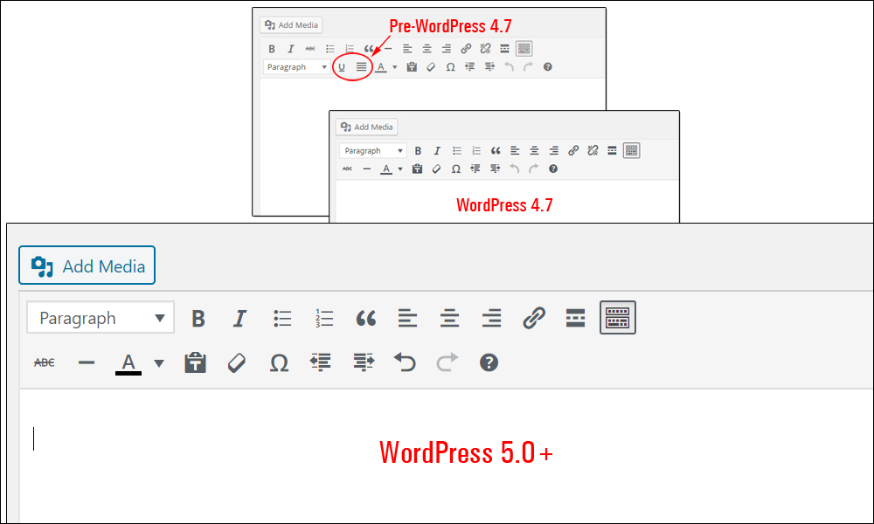Screen dimensions: 874x524
Task: Click the large Insert/edit link icon
Action: (533, 319)
